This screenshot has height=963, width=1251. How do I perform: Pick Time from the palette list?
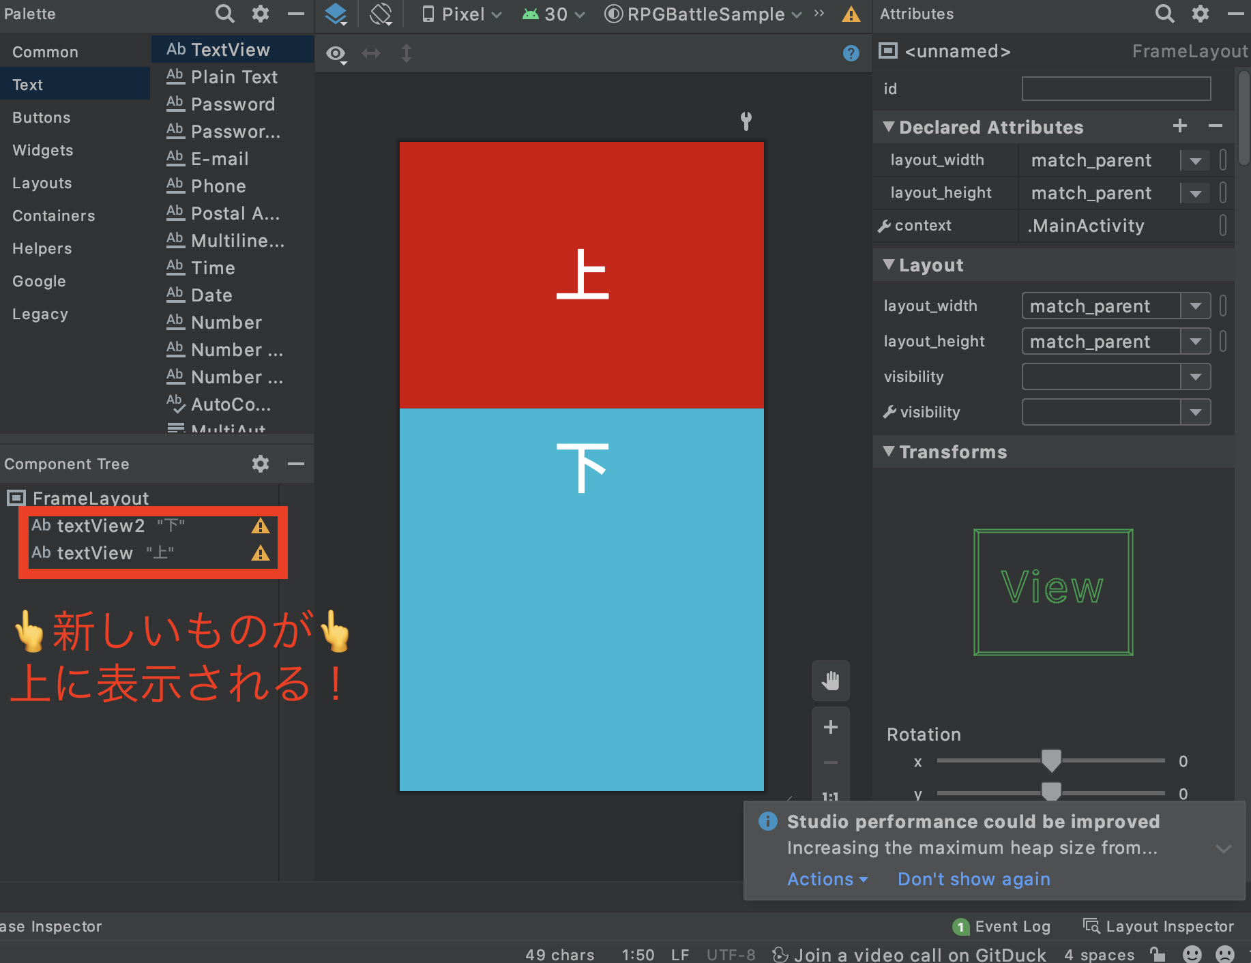(x=232, y=267)
